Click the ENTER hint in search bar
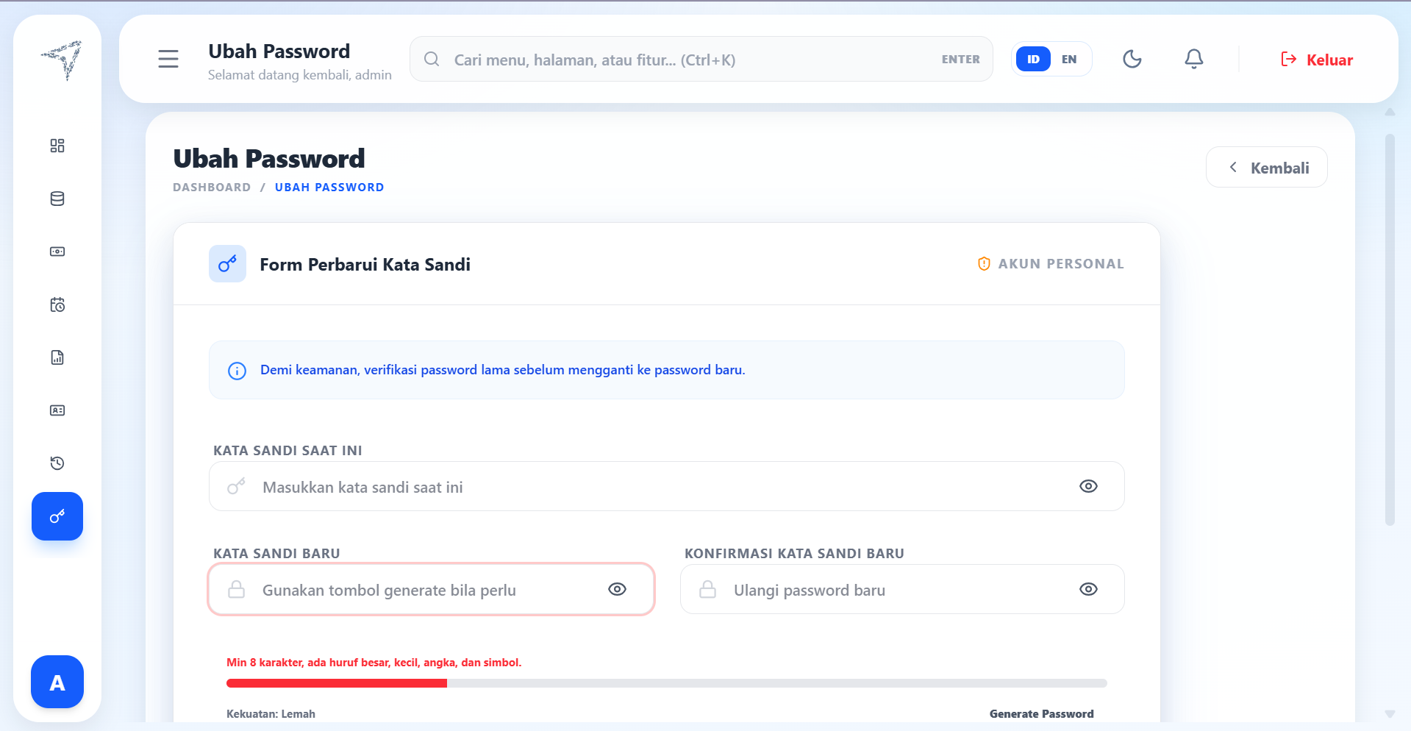The width and height of the screenshot is (1411, 731). 960,59
